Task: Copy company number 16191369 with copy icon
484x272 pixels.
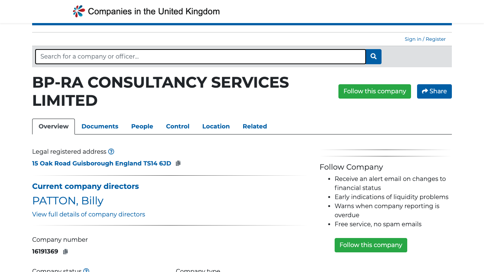Action: point(65,251)
